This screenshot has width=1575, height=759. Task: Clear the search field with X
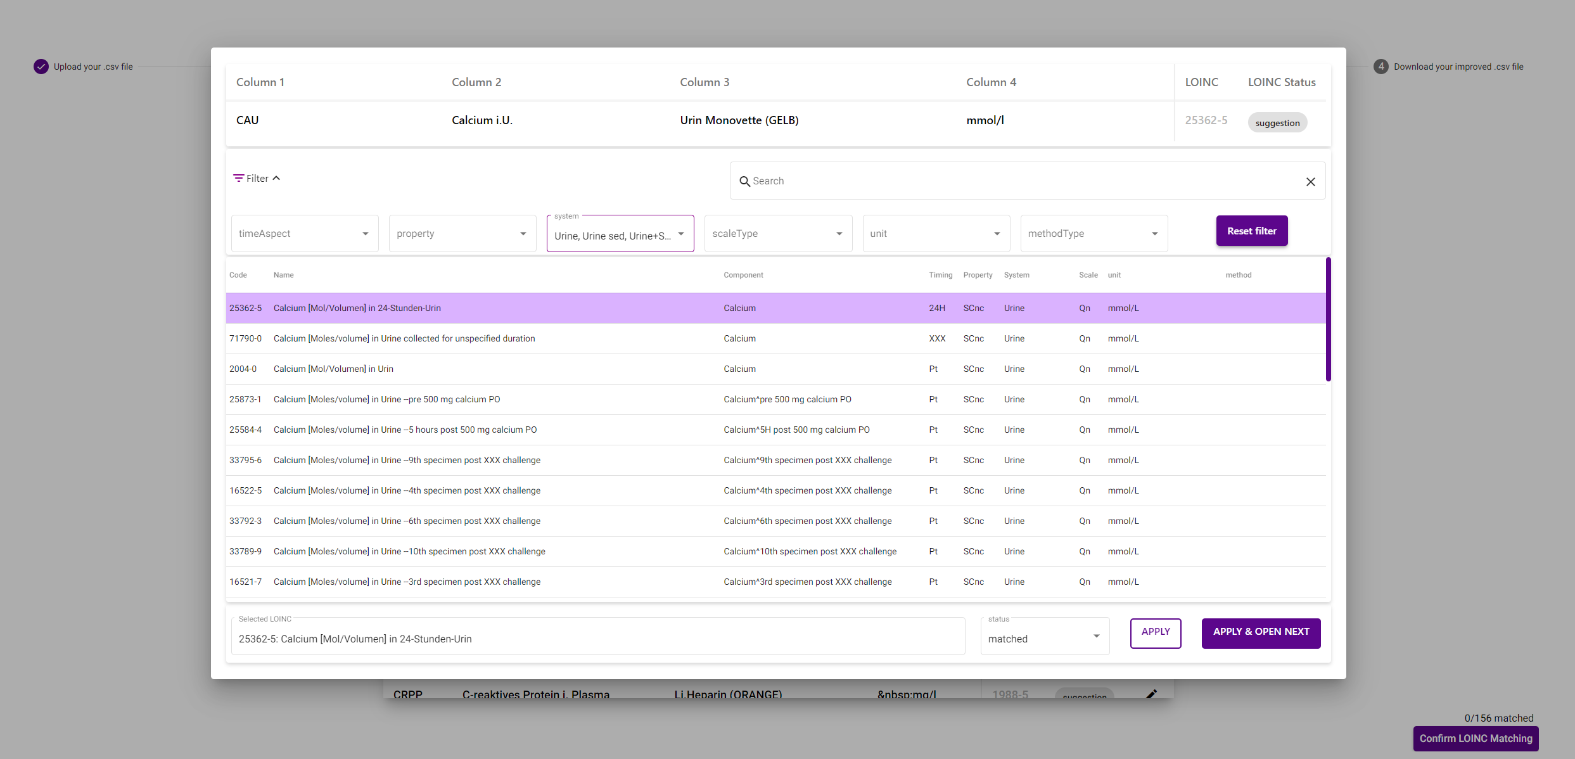[x=1310, y=182]
